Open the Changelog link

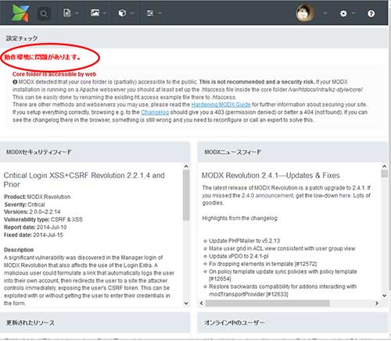click(x=155, y=112)
